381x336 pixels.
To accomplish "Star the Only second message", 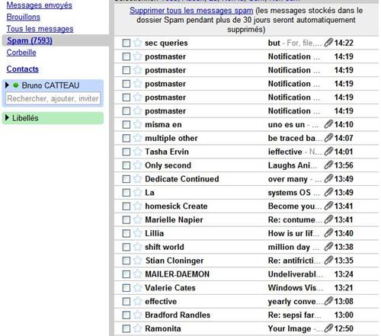I will coord(137,165).
